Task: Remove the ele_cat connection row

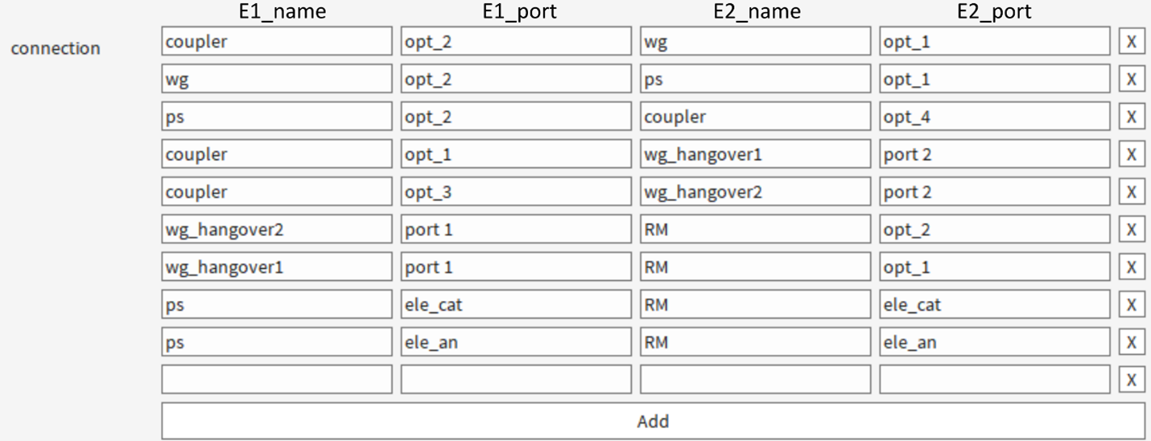Action: pos(1132,305)
